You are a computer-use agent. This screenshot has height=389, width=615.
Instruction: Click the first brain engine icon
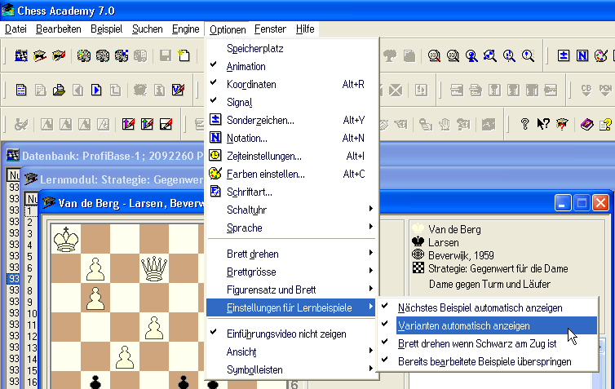coord(83,56)
